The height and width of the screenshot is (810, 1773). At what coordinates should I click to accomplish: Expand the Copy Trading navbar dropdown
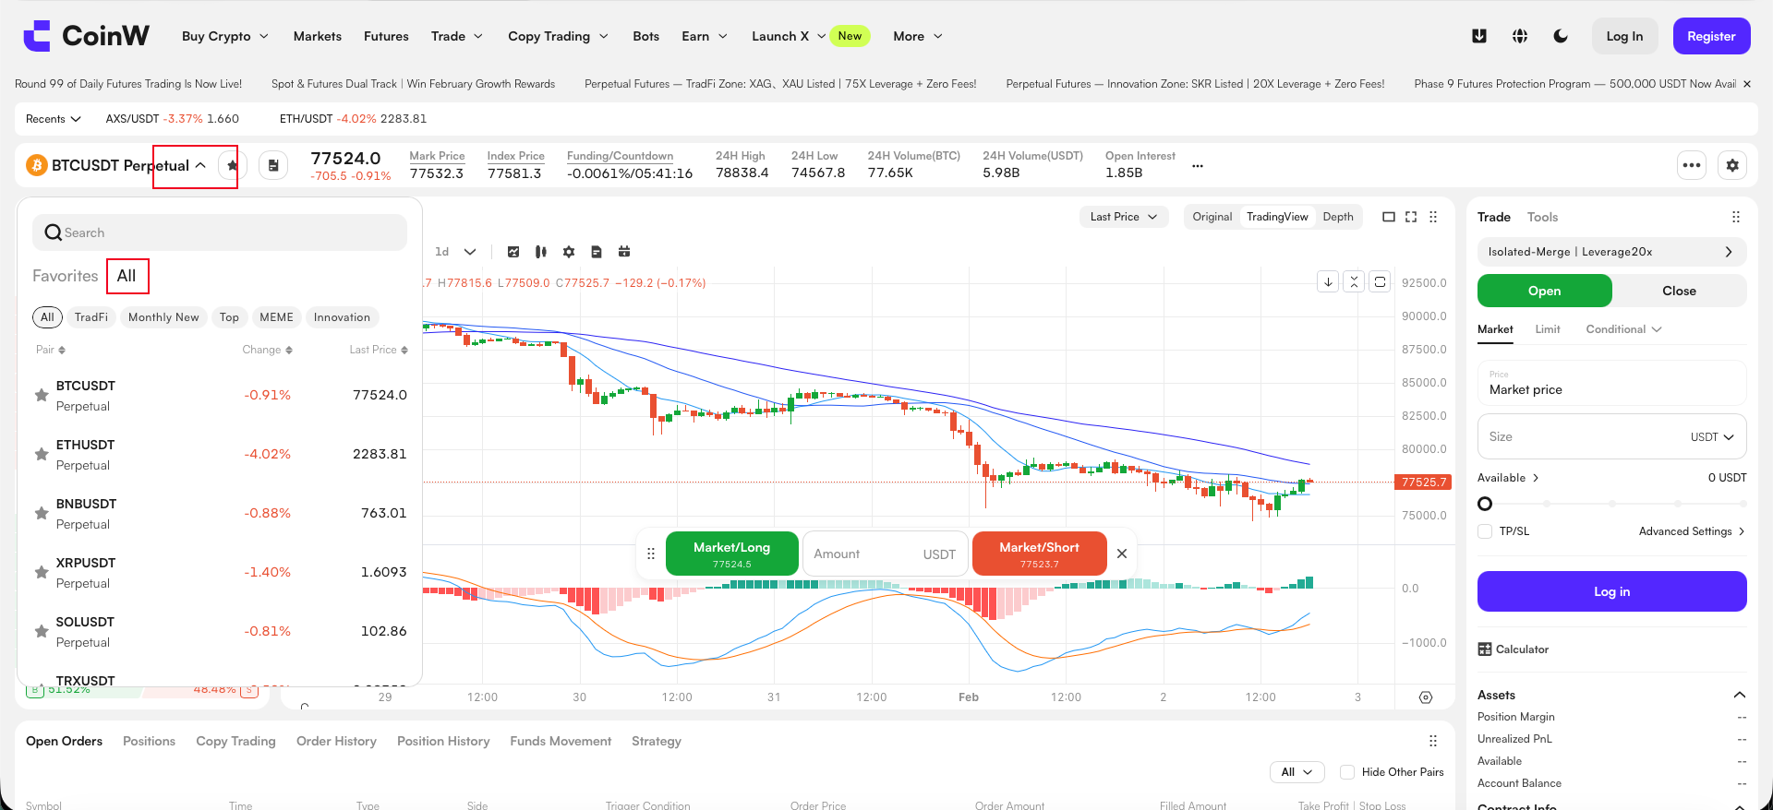[559, 36]
